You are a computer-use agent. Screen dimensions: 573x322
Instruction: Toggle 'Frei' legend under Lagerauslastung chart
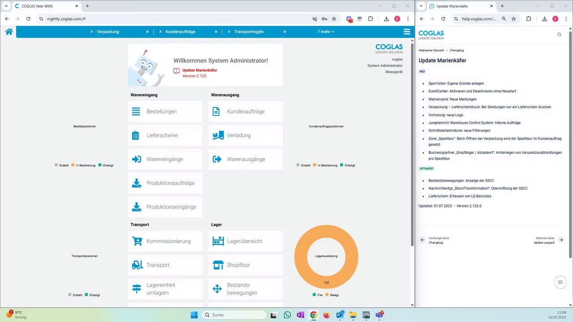[318, 295]
